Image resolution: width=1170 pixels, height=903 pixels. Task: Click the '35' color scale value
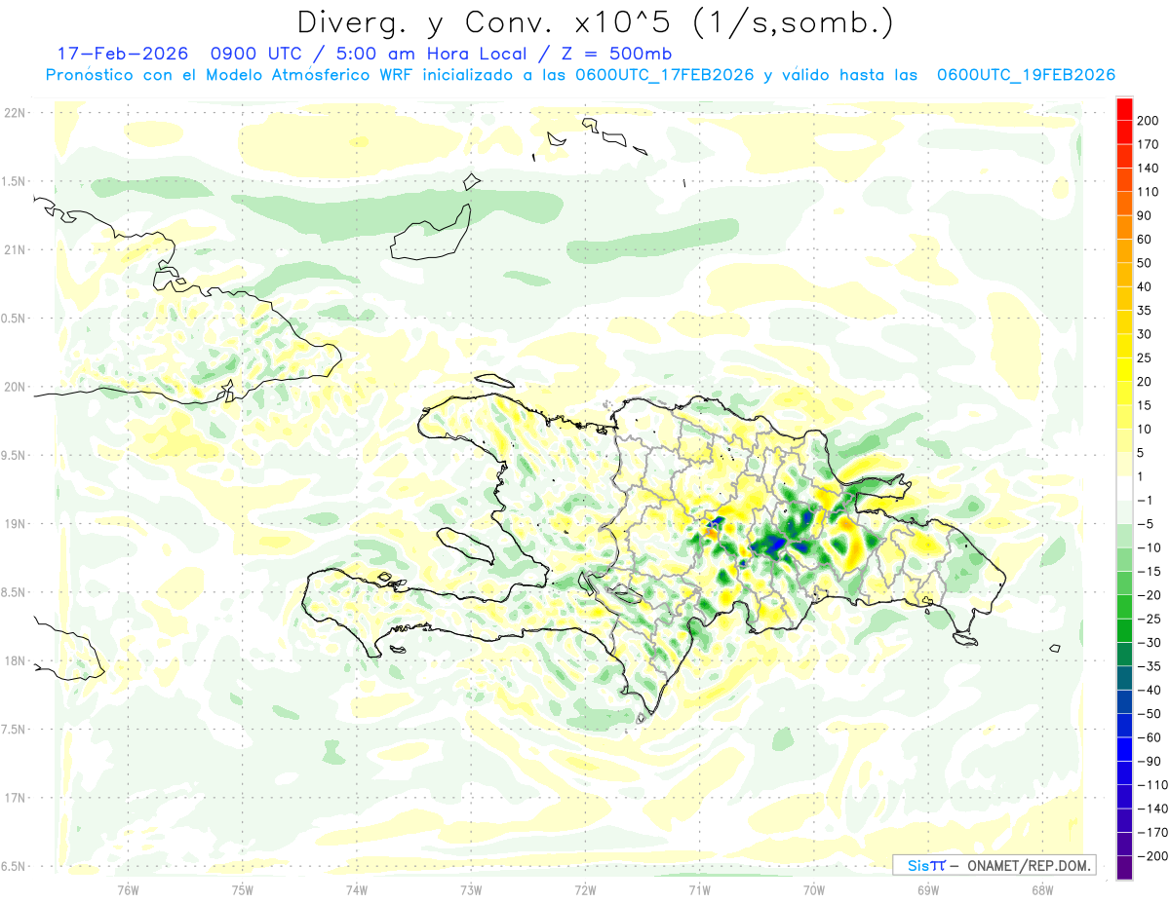pos(1146,311)
